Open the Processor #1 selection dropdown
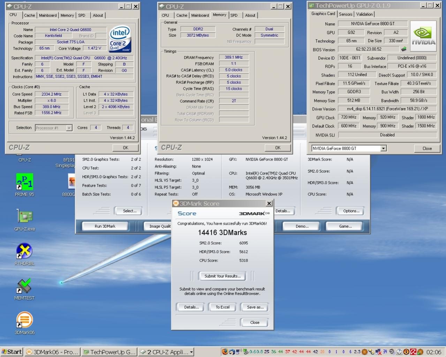The width and height of the screenshot is (446, 357). click(69, 128)
